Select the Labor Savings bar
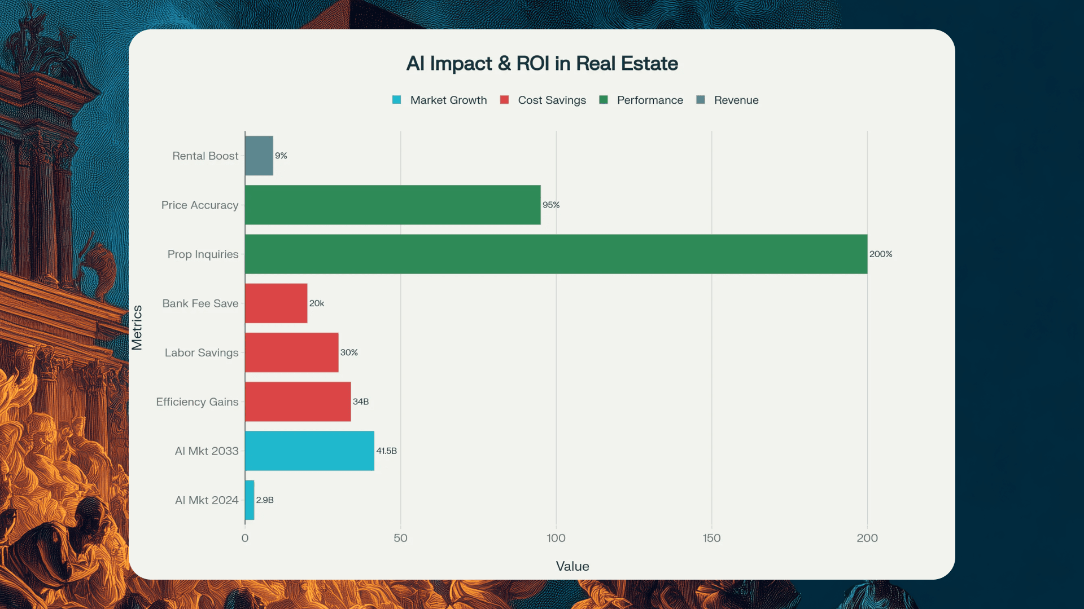 point(291,352)
